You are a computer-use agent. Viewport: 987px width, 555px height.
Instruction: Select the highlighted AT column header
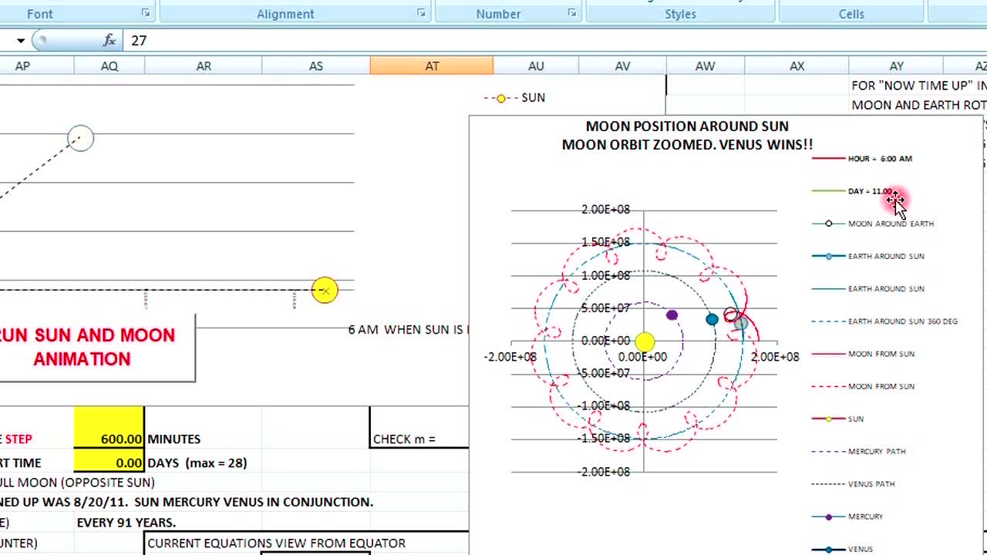[x=432, y=66]
